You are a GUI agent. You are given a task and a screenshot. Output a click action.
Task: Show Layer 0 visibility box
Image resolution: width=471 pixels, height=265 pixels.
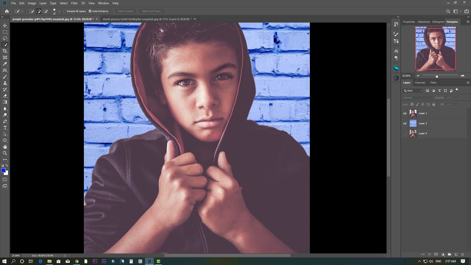click(x=405, y=133)
